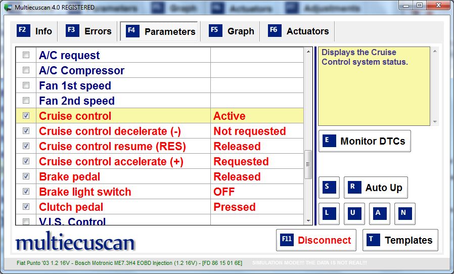Click the Fiat Punto ECU status text

(x=129, y=263)
